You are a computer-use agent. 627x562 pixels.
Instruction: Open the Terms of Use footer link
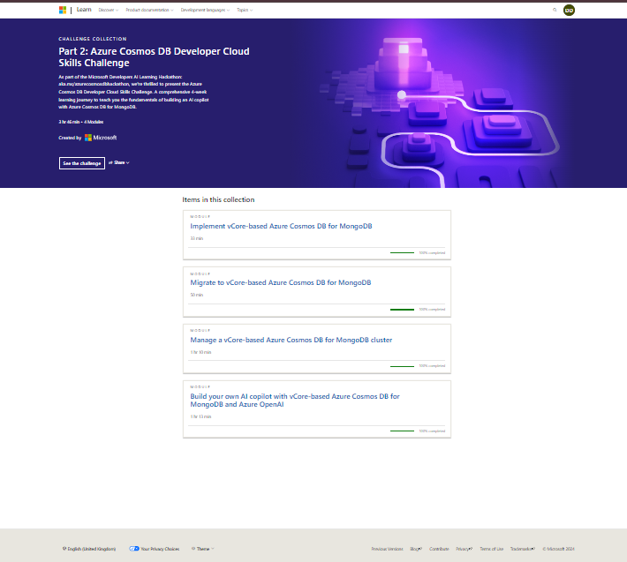coord(491,549)
